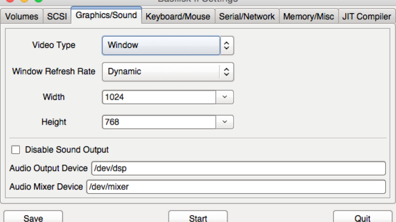
Task: Click the Window Refresh Rate label
Action: (x=54, y=71)
